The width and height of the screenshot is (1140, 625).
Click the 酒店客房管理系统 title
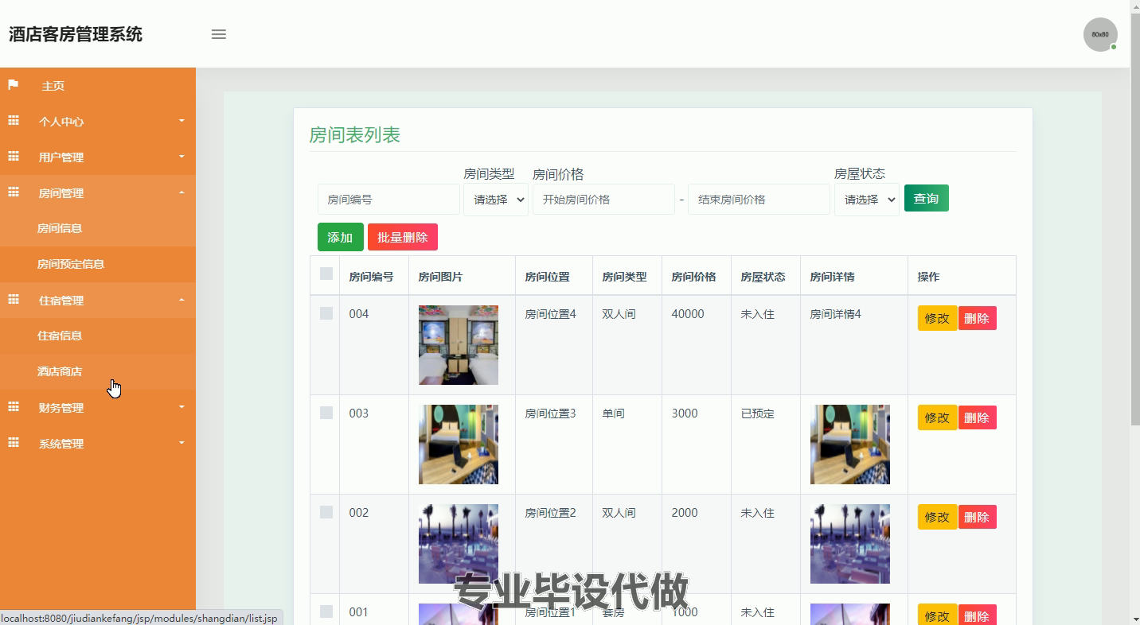[76, 34]
